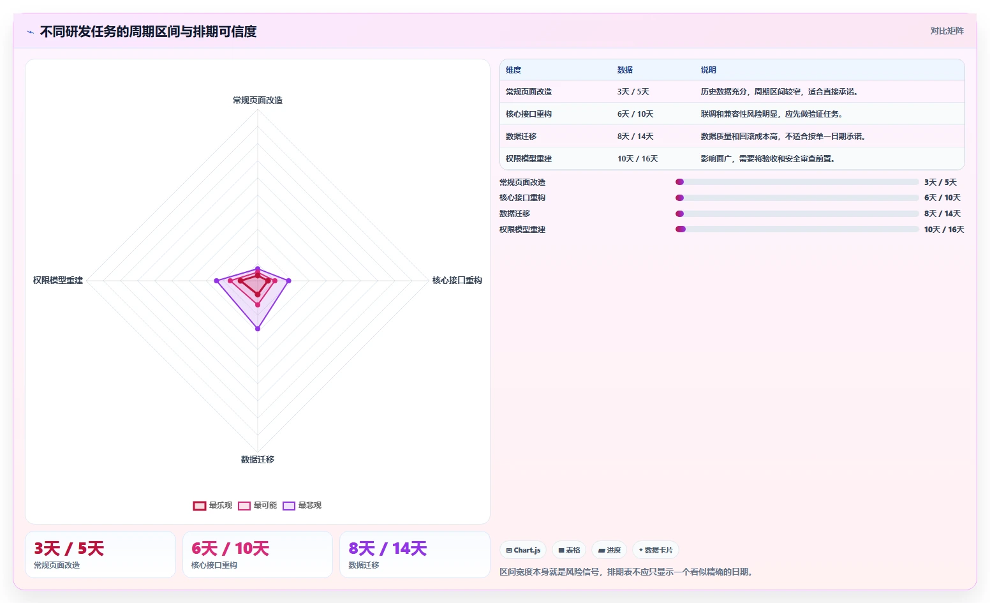
Task: Toggle the 最乐观 legend swatch
Action: click(x=200, y=505)
